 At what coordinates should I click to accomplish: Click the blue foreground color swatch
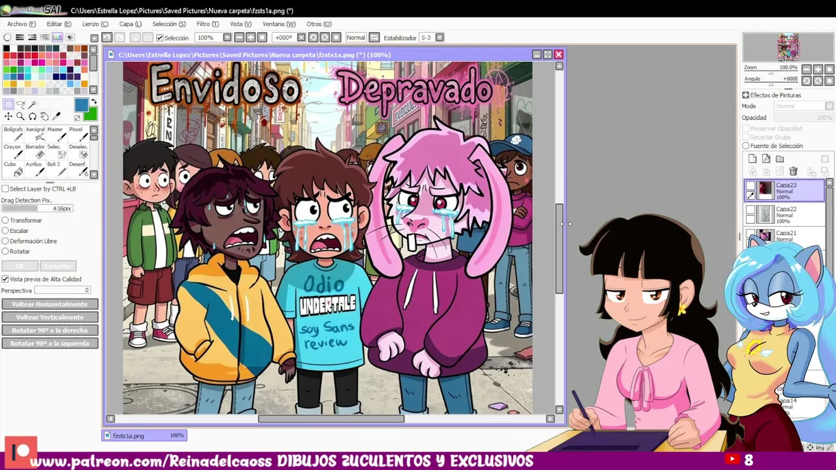point(81,105)
